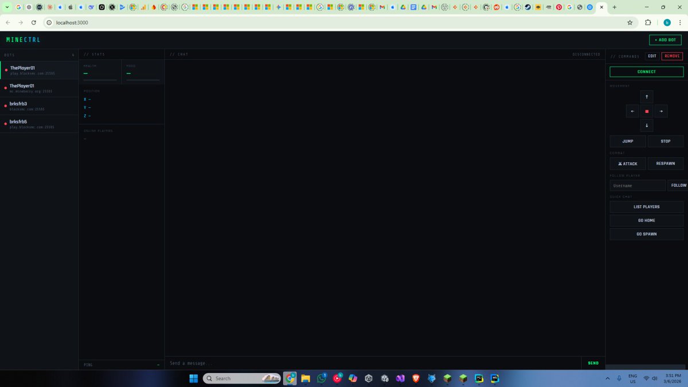
Task: Click the GO HOME quick chat button
Action: (x=647, y=221)
